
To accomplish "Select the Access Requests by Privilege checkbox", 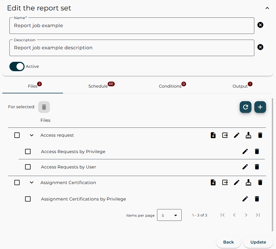I will click(28, 151).
